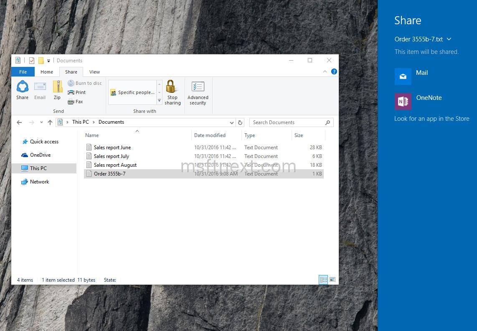
Task: Click the Print icon
Action: coord(72,92)
